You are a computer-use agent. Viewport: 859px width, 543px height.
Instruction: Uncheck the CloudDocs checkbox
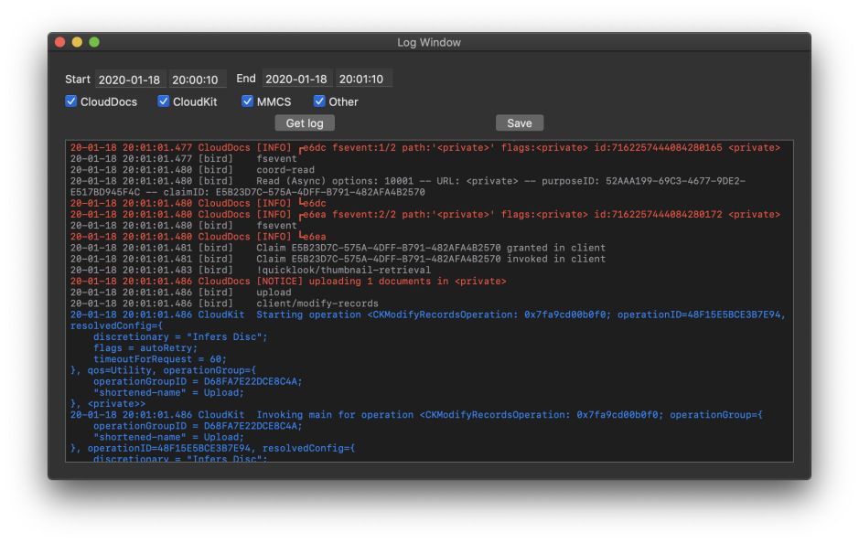point(71,101)
